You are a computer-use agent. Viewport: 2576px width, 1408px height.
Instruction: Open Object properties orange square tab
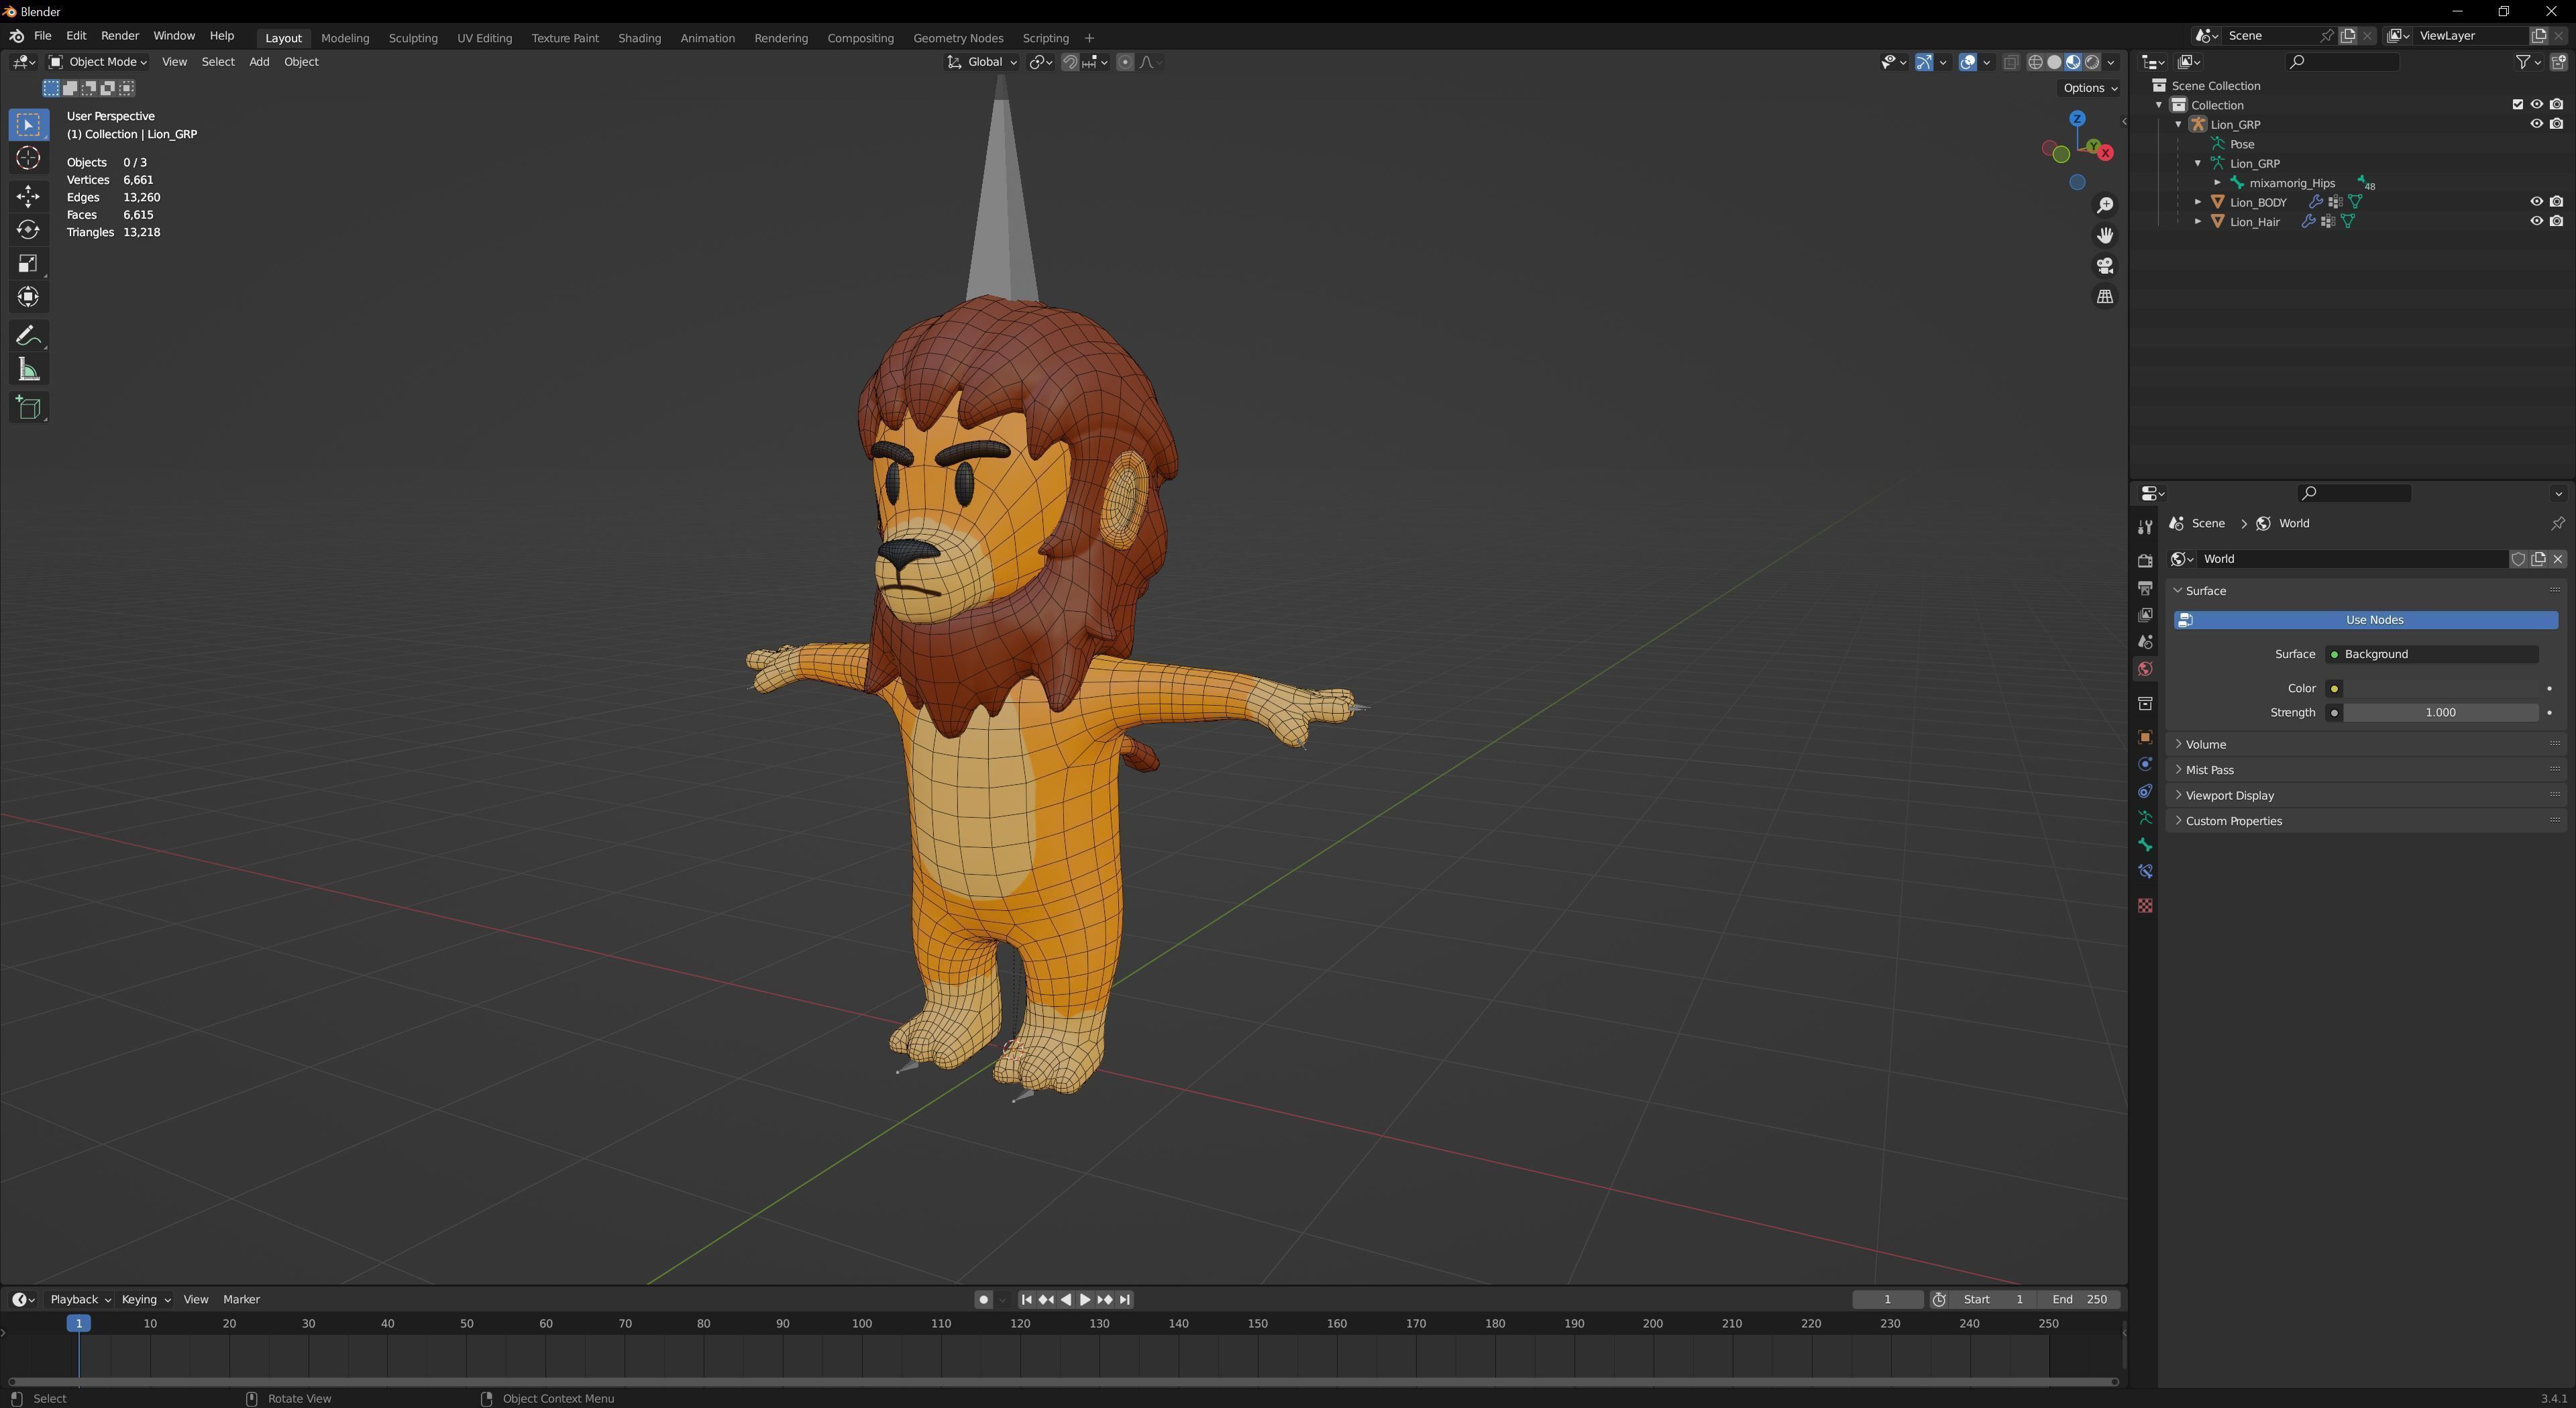2144,737
